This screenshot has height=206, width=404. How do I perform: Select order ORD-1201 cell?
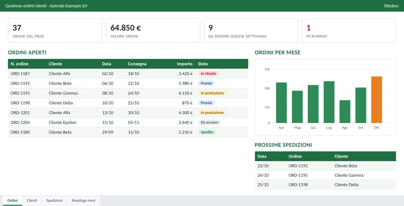pos(20,113)
